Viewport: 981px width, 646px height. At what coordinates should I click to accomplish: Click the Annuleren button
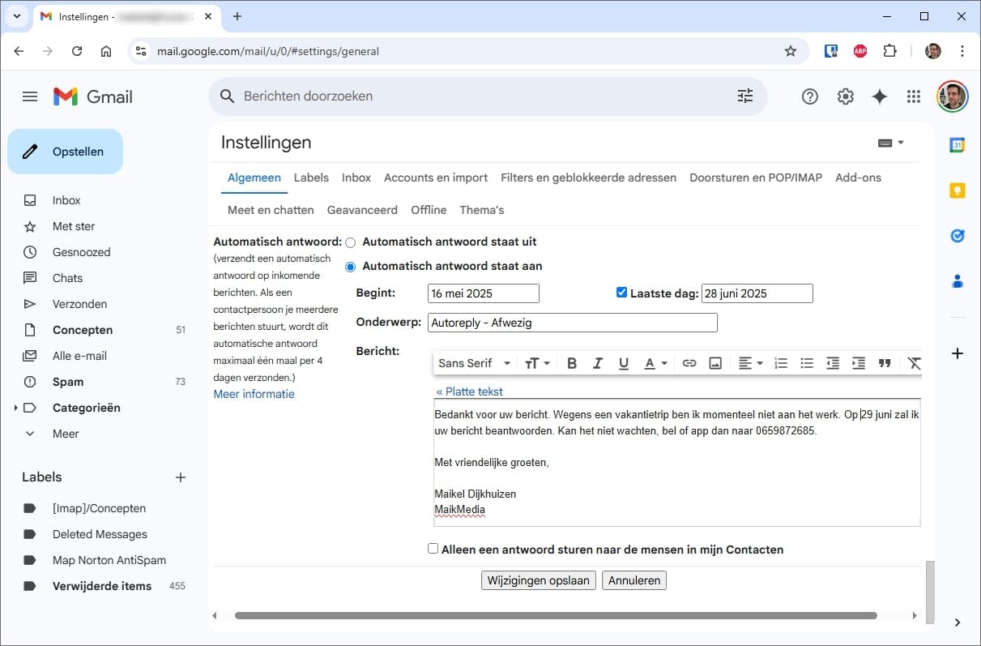[x=635, y=580]
